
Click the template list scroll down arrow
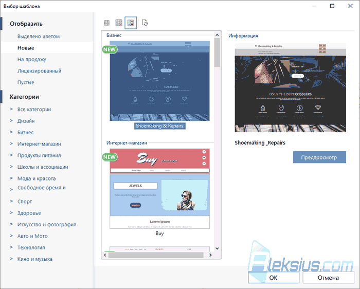(217, 248)
